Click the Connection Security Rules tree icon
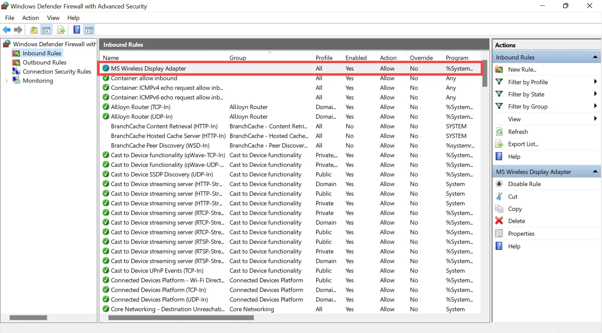The image size is (602, 333). (16, 71)
